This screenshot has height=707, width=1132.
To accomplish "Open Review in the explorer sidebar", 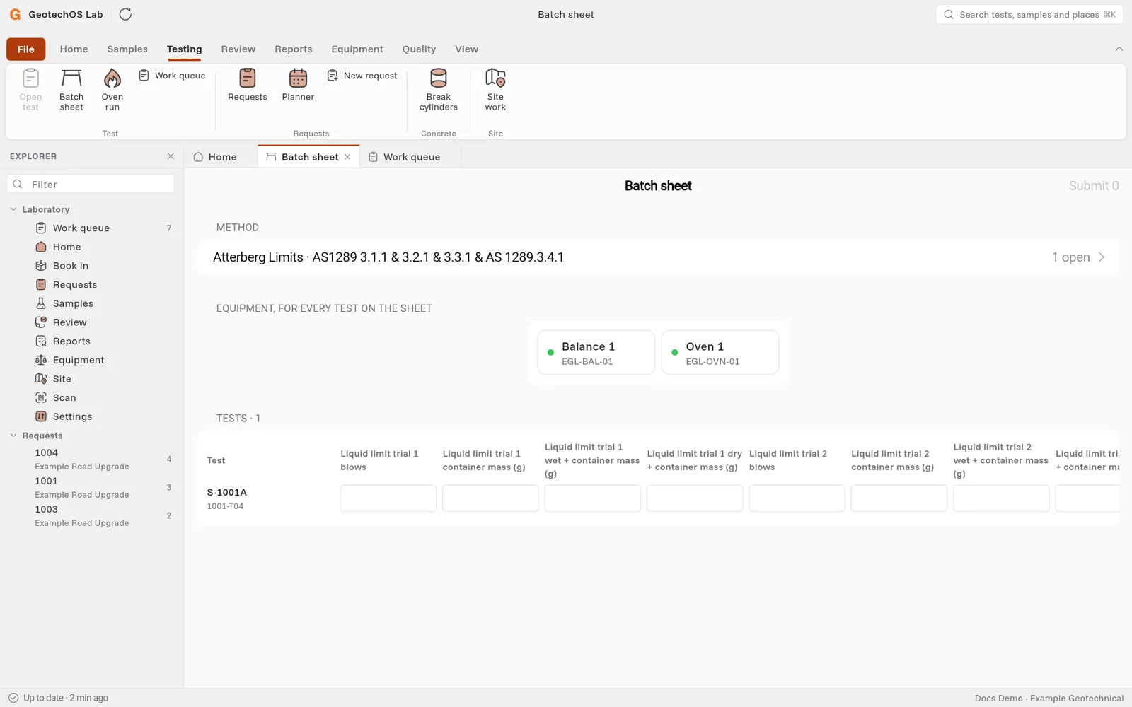I will click(91, 322).
